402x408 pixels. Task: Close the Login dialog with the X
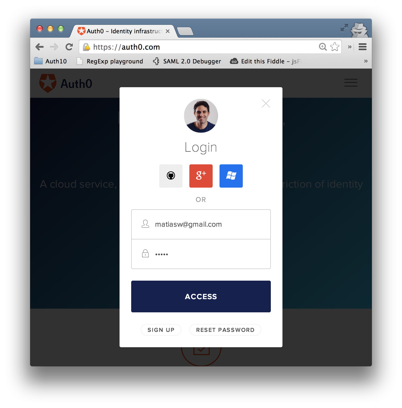[x=266, y=103]
